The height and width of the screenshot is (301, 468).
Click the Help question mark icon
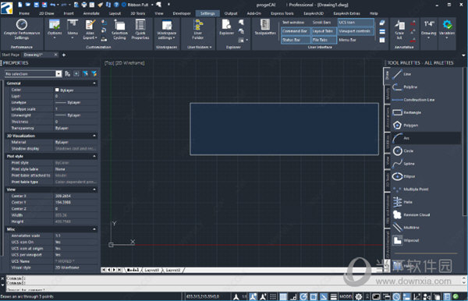click(116, 5)
